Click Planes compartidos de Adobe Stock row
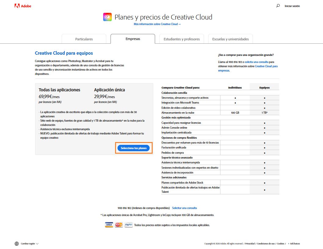 (220, 183)
